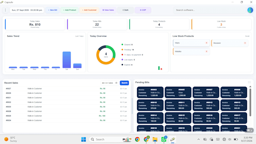Screen dimensions: 256x144
Task: Open WhatsApp from taskbar
Action: pyautogui.click(x=164, y=139)
